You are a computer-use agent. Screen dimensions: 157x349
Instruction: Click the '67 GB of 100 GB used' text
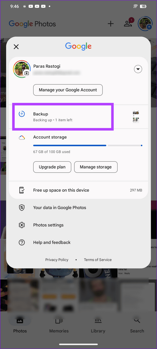(52, 152)
